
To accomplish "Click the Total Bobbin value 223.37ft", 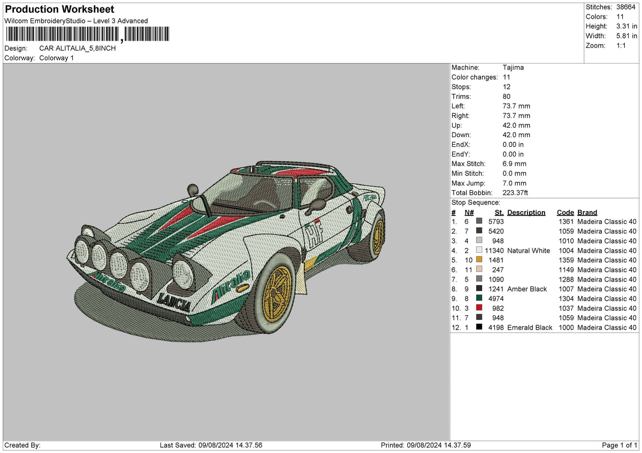I will (515, 192).
